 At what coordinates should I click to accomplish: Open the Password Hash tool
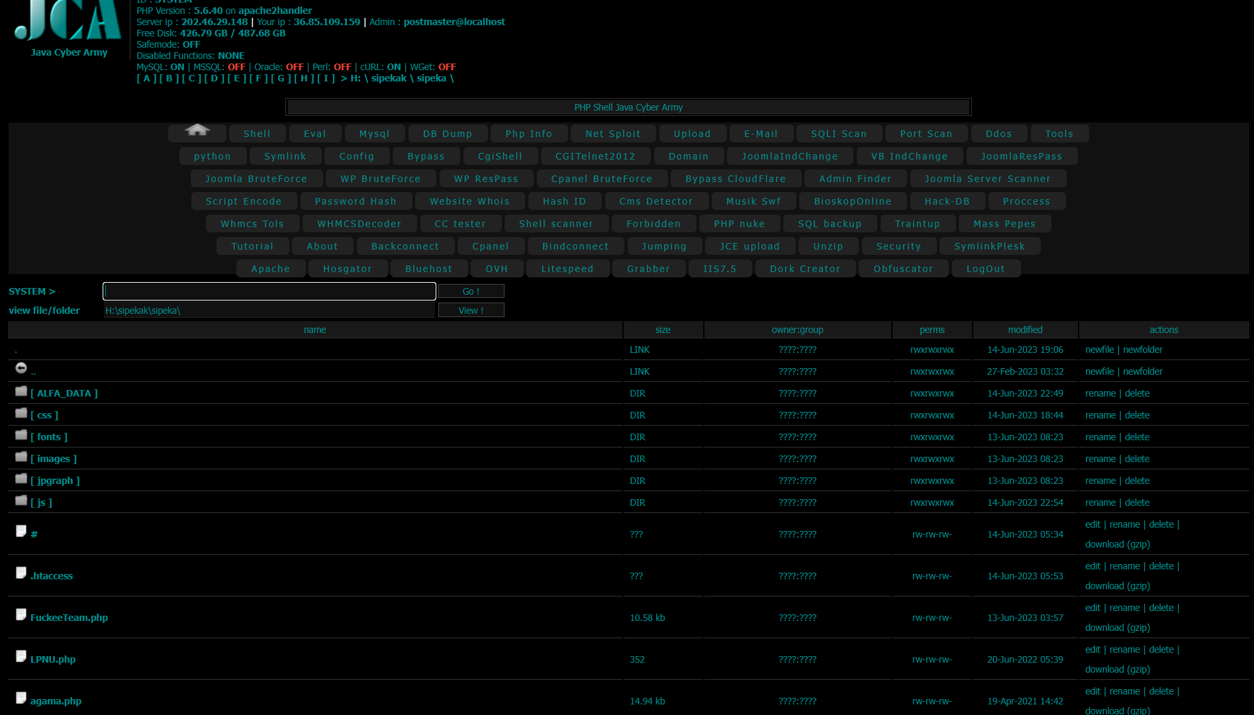click(356, 201)
